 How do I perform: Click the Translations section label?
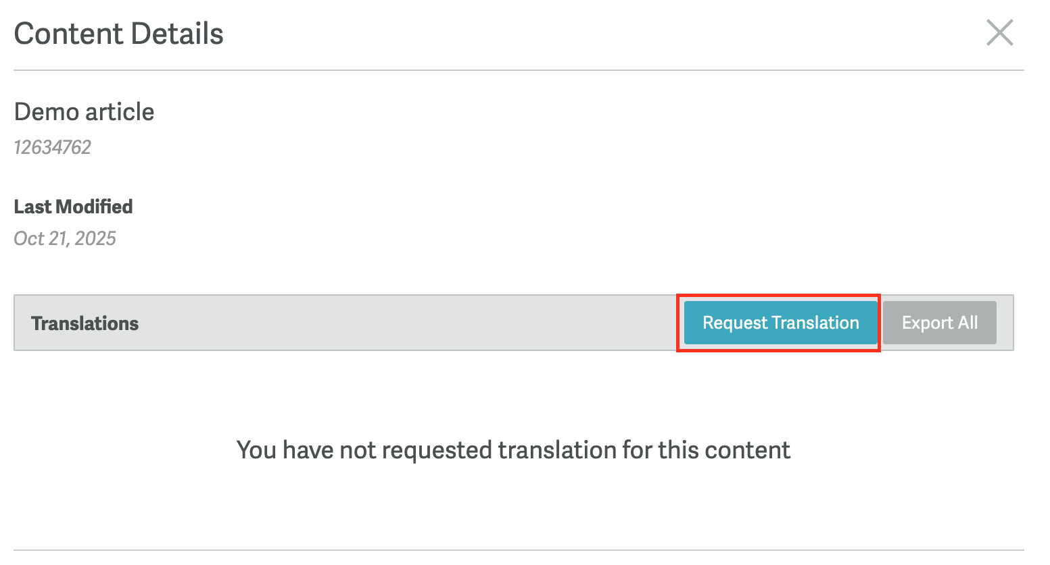click(85, 323)
